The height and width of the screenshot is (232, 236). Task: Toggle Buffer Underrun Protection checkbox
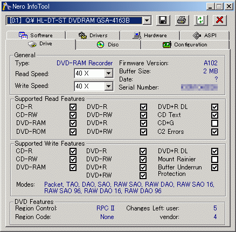tap(215, 167)
